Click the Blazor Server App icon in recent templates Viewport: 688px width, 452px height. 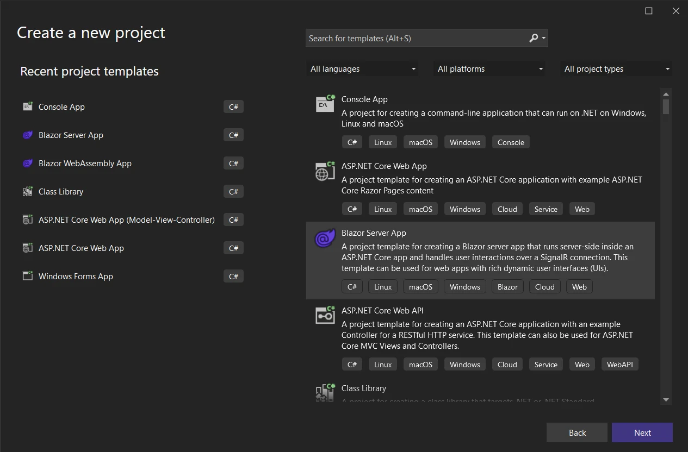(27, 135)
